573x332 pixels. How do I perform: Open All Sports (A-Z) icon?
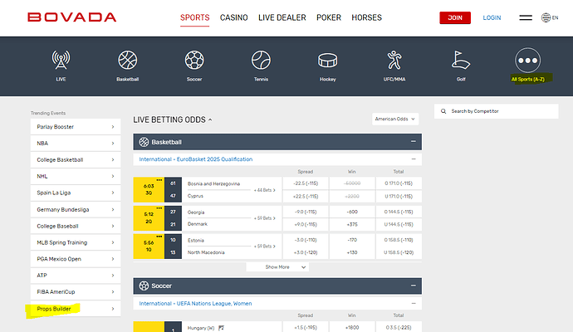[x=527, y=61]
